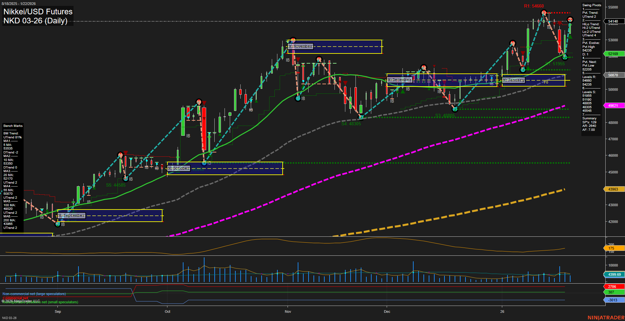Image resolution: width=625 pixels, height=321 pixels.
Task: Select the red down-arrow pivot above the M:October box
Action: point(204,103)
